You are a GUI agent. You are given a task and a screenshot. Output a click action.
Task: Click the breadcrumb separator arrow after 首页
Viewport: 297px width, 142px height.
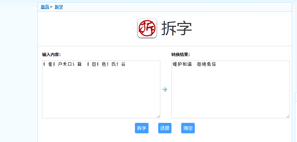[x=51, y=7]
